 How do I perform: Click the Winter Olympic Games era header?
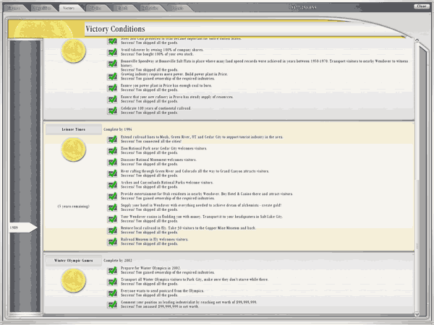click(x=74, y=260)
